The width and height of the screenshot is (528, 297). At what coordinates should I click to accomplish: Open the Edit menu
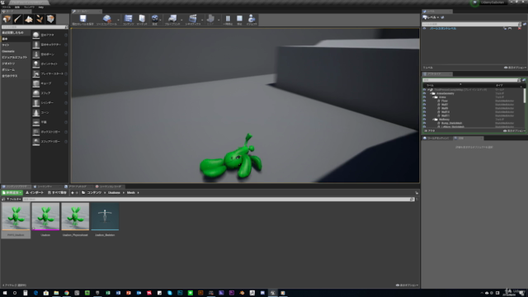(x=17, y=7)
